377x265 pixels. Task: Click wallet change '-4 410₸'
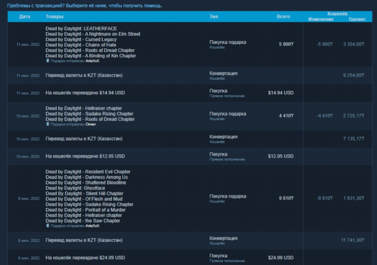325,116
